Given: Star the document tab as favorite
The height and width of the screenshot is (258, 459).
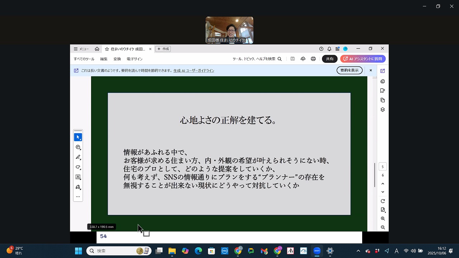Looking at the screenshot, I should (107, 49).
